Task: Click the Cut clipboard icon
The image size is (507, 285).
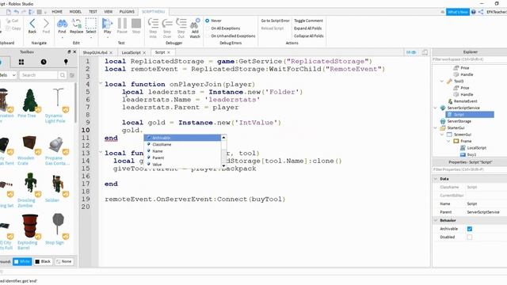Action: [9, 21]
